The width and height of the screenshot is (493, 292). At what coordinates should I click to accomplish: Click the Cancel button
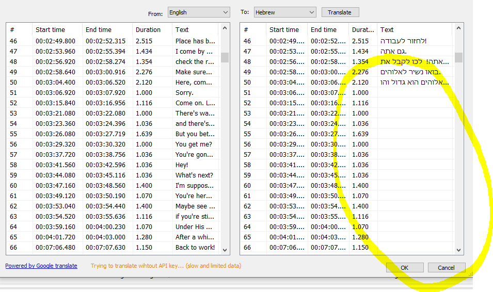tap(446, 267)
